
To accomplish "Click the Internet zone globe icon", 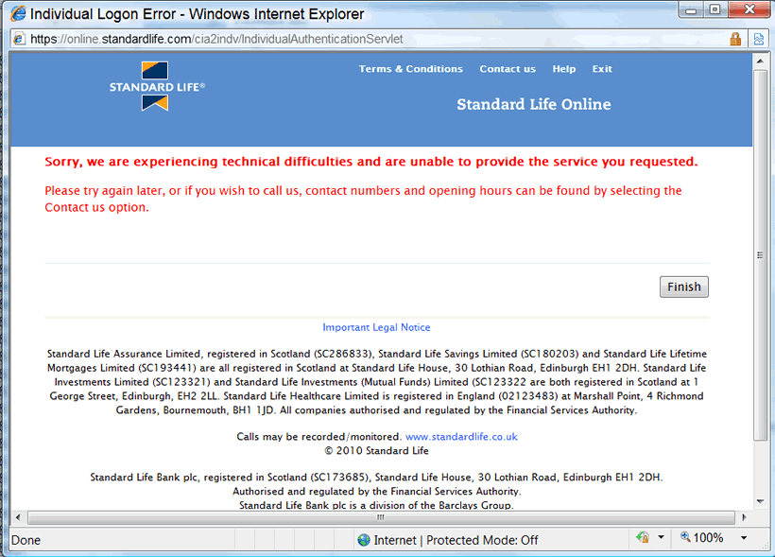I will [x=364, y=540].
